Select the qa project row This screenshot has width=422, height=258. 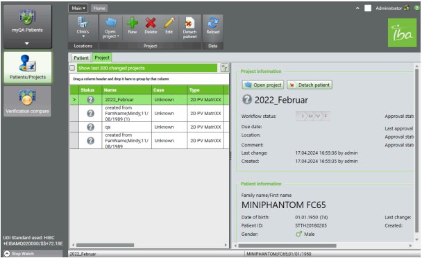(x=149, y=127)
